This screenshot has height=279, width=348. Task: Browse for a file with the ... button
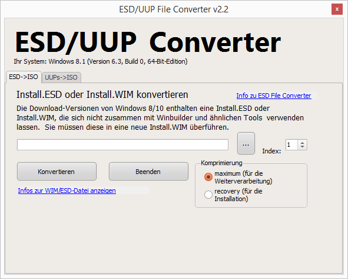[x=246, y=143]
